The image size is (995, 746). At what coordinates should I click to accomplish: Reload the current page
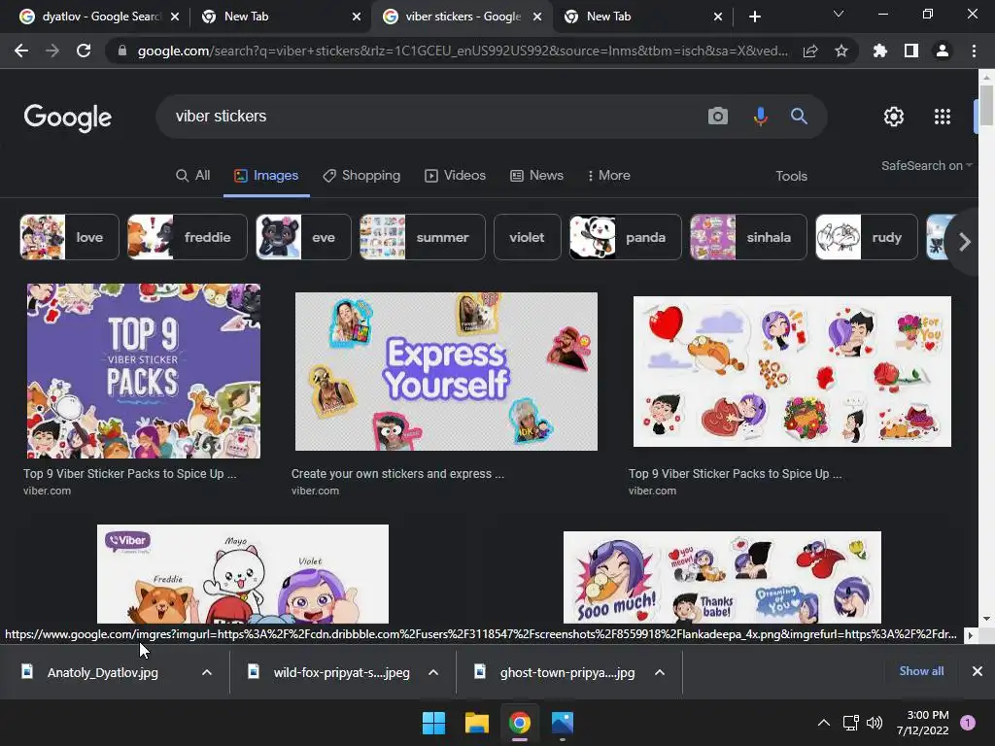84,51
